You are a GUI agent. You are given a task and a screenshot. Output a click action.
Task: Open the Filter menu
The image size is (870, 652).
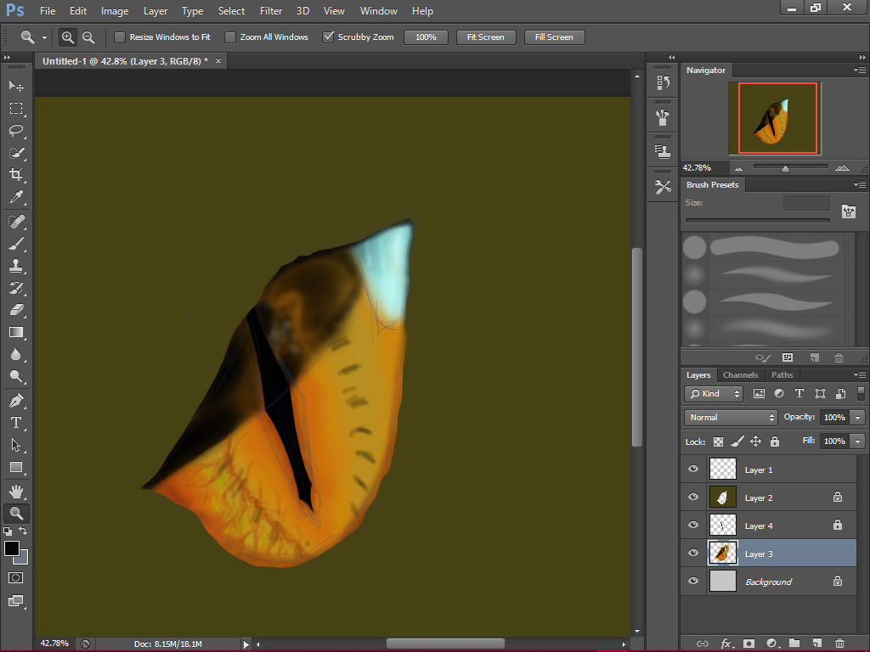(x=271, y=11)
